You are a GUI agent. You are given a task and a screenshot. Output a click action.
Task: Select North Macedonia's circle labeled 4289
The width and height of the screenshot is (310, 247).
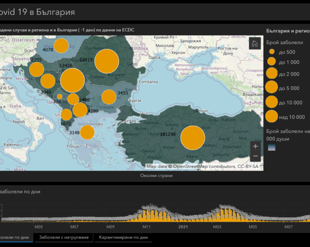click(x=80, y=110)
